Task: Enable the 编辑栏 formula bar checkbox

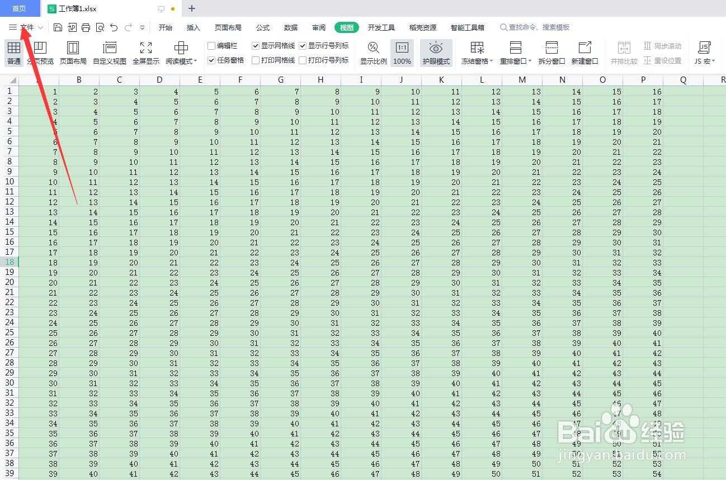Action: click(x=211, y=46)
